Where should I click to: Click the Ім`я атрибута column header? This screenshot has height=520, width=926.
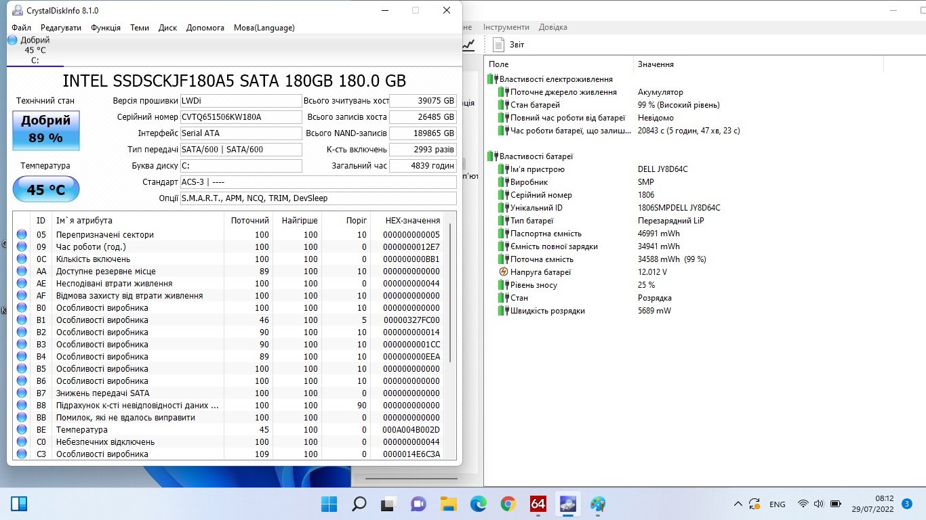pos(138,221)
